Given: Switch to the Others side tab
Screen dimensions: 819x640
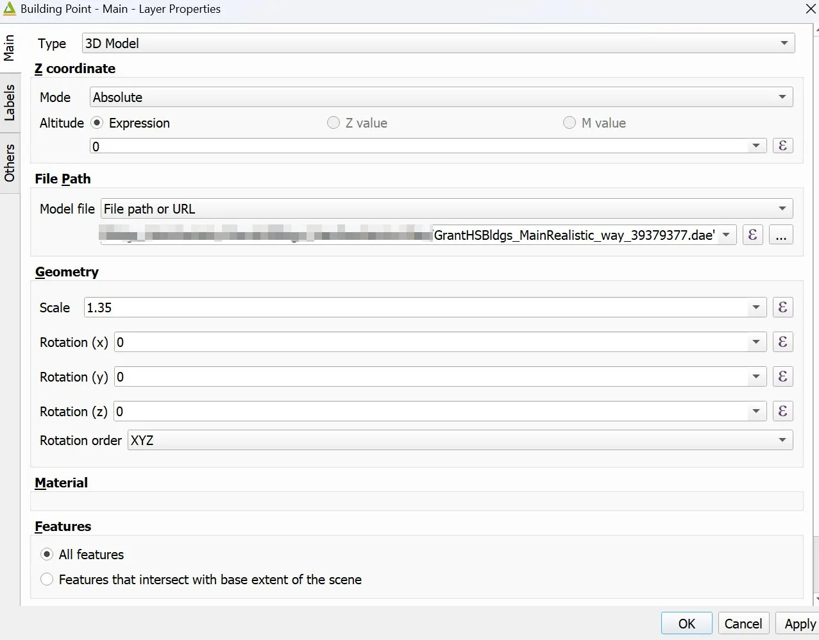Looking at the screenshot, I should pyautogui.click(x=9, y=162).
